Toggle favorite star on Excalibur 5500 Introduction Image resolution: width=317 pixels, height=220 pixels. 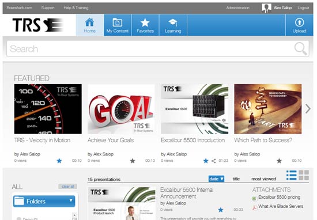tap(206, 161)
